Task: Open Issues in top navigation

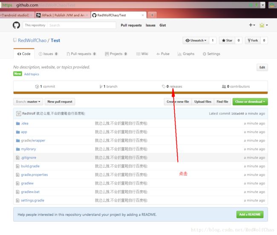Action: point(150,25)
